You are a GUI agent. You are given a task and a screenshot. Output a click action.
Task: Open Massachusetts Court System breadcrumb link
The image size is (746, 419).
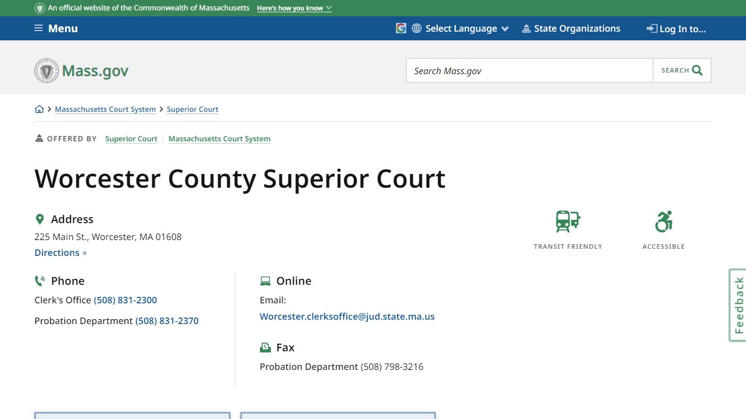105,109
